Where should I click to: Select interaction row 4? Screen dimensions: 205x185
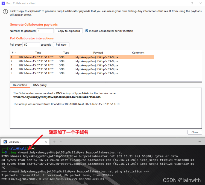pos(82,69)
